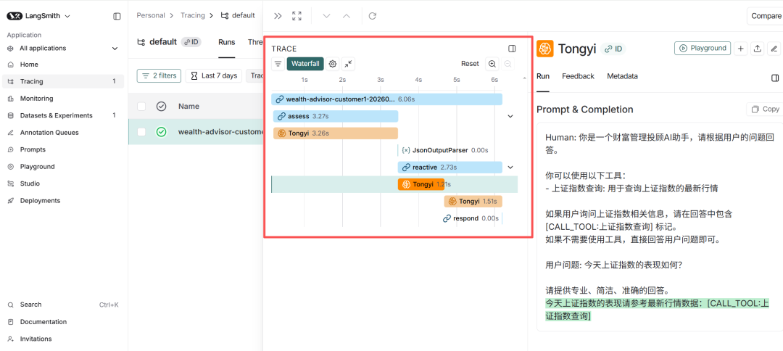Zoom out on the waterfall timeline
783x351 pixels.
507,64
